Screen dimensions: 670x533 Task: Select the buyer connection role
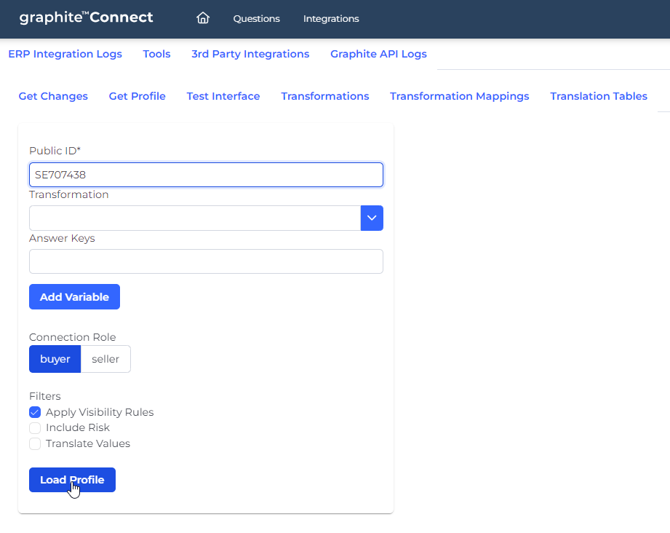click(x=55, y=358)
